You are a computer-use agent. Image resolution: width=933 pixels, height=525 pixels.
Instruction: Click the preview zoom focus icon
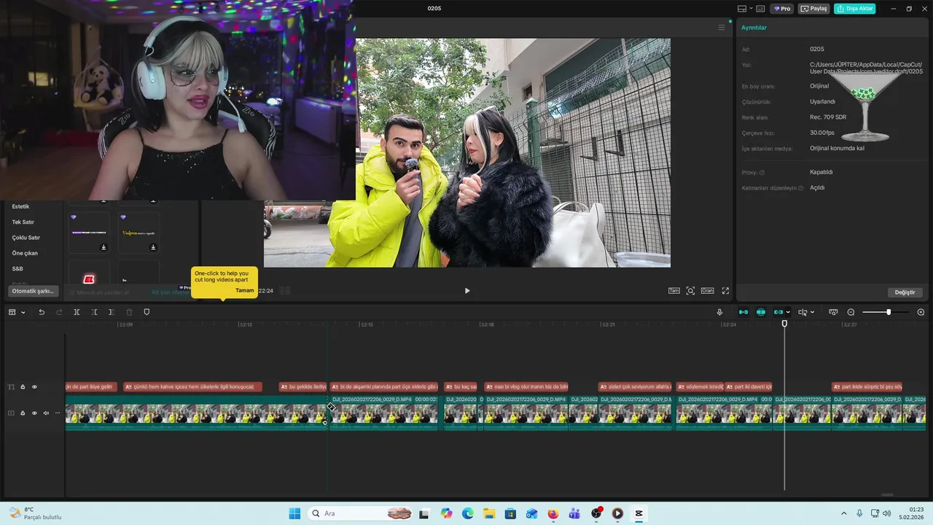click(x=690, y=290)
